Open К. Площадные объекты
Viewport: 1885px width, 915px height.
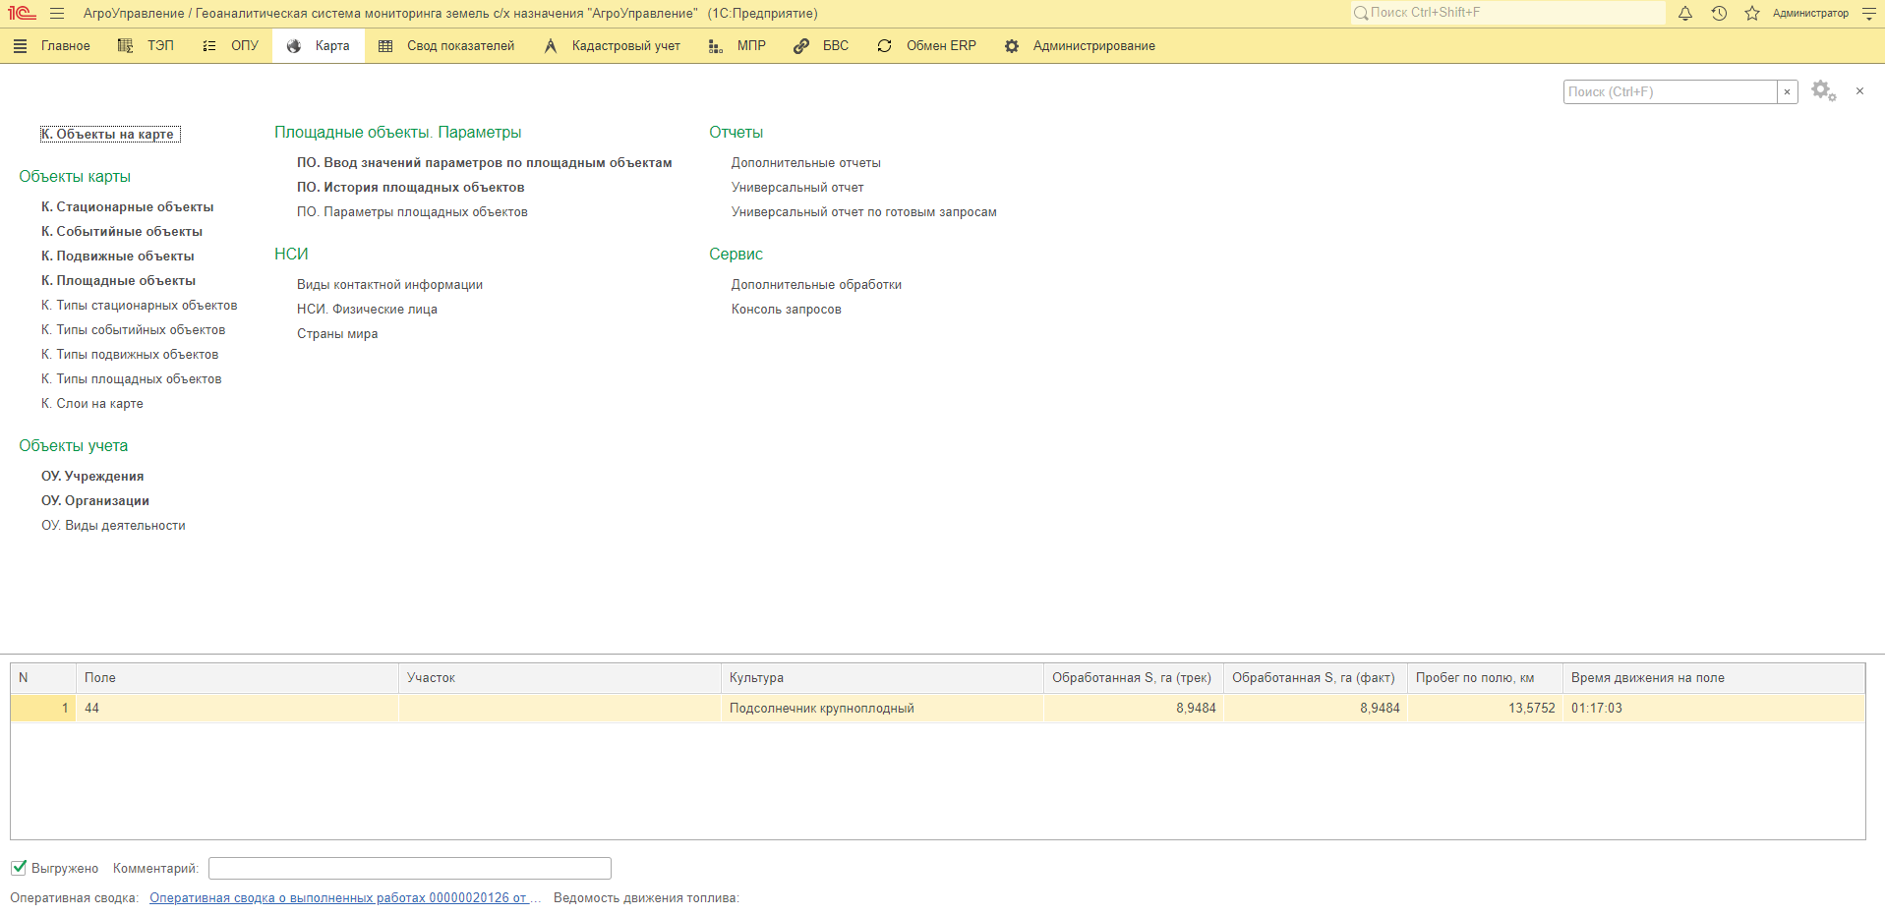tap(118, 281)
